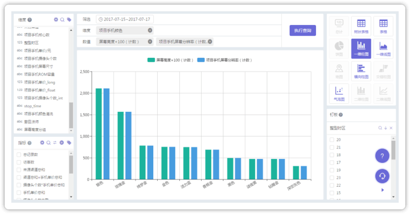Select the 二维柱图 two-dimensional bar chart type
Image resolution: width=410 pixels, height=214 pixels.
[x=361, y=94]
